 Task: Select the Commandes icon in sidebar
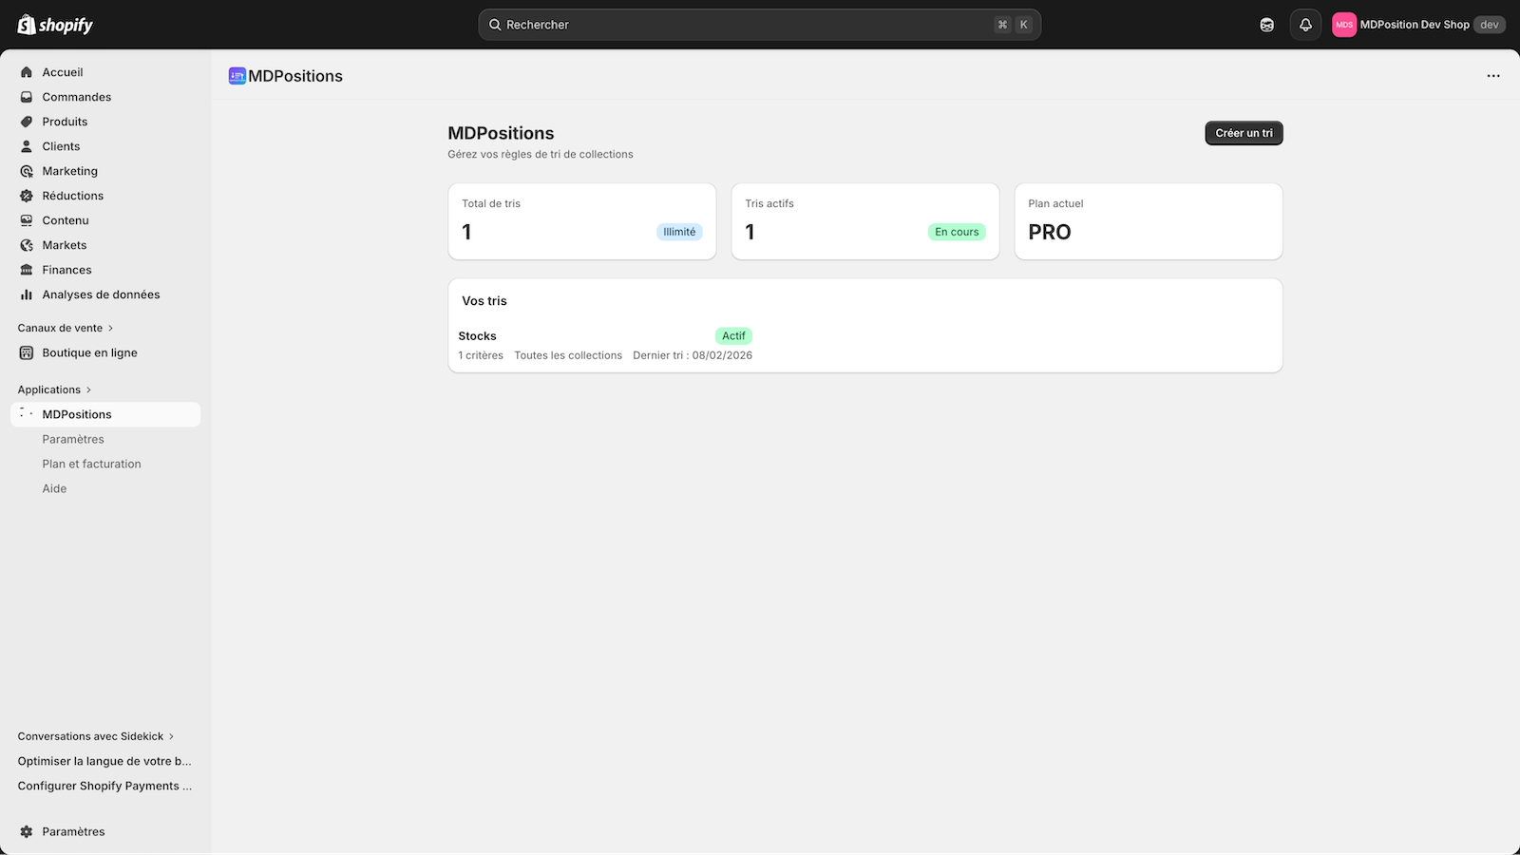click(x=27, y=96)
